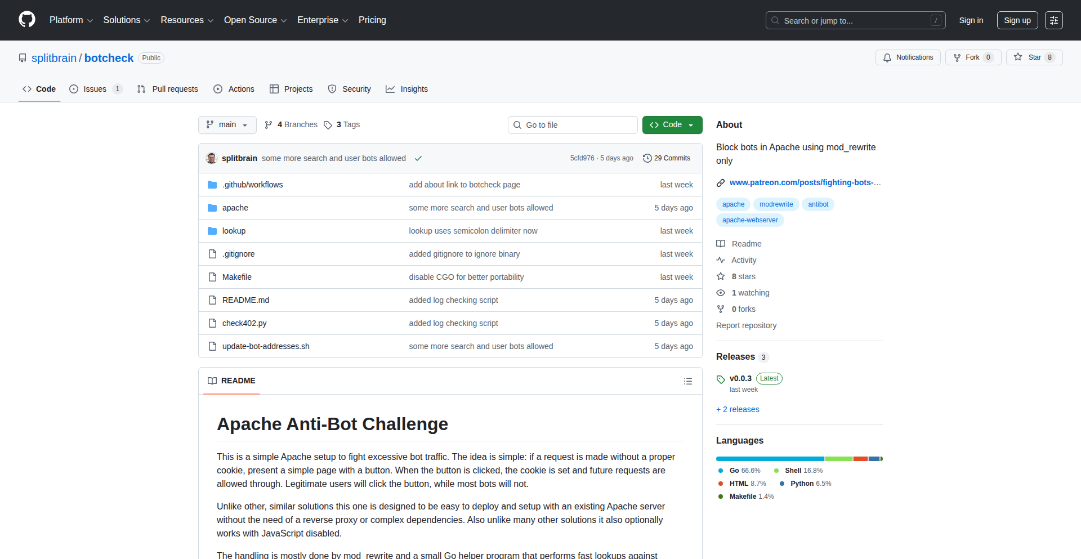Open the botcheck repository name link

[109, 58]
